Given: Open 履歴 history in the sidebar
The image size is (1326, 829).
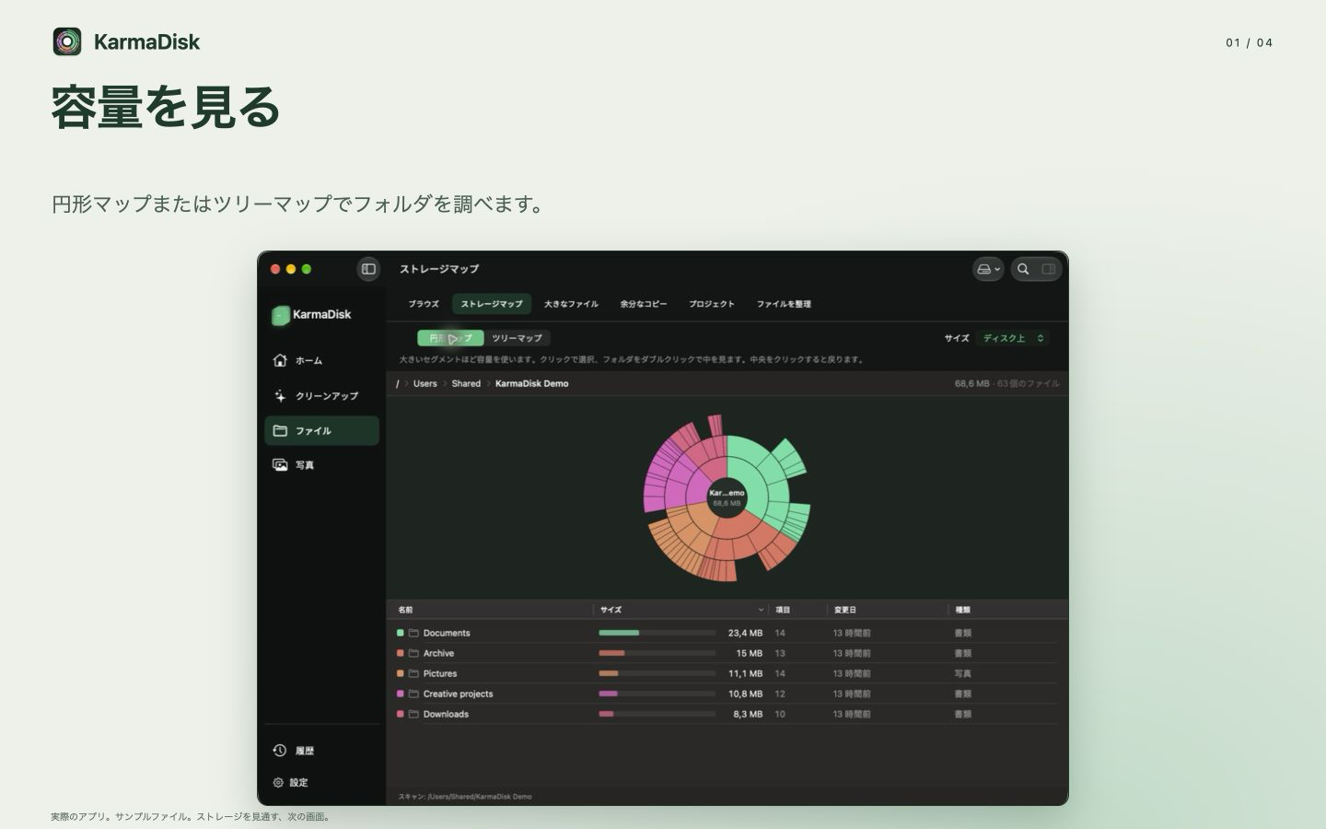Looking at the screenshot, I should click(x=321, y=751).
